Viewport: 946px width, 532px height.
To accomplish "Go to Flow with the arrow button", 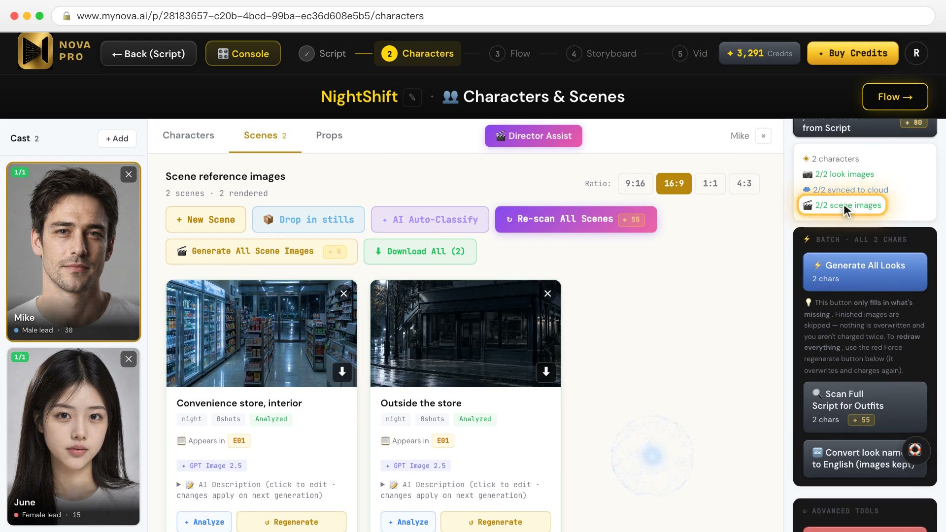I will click(x=895, y=97).
